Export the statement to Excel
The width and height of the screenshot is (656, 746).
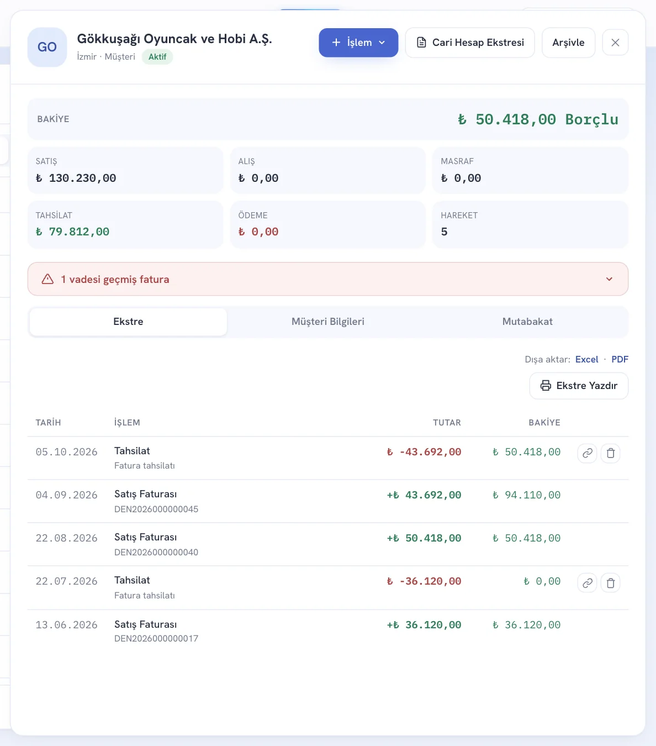[586, 359]
